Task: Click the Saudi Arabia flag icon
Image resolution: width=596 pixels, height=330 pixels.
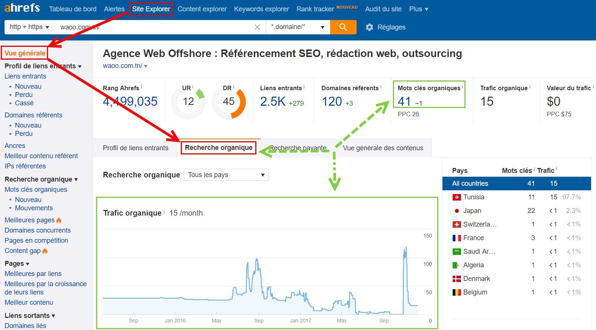Action: pyautogui.click(x=457, y=251)
